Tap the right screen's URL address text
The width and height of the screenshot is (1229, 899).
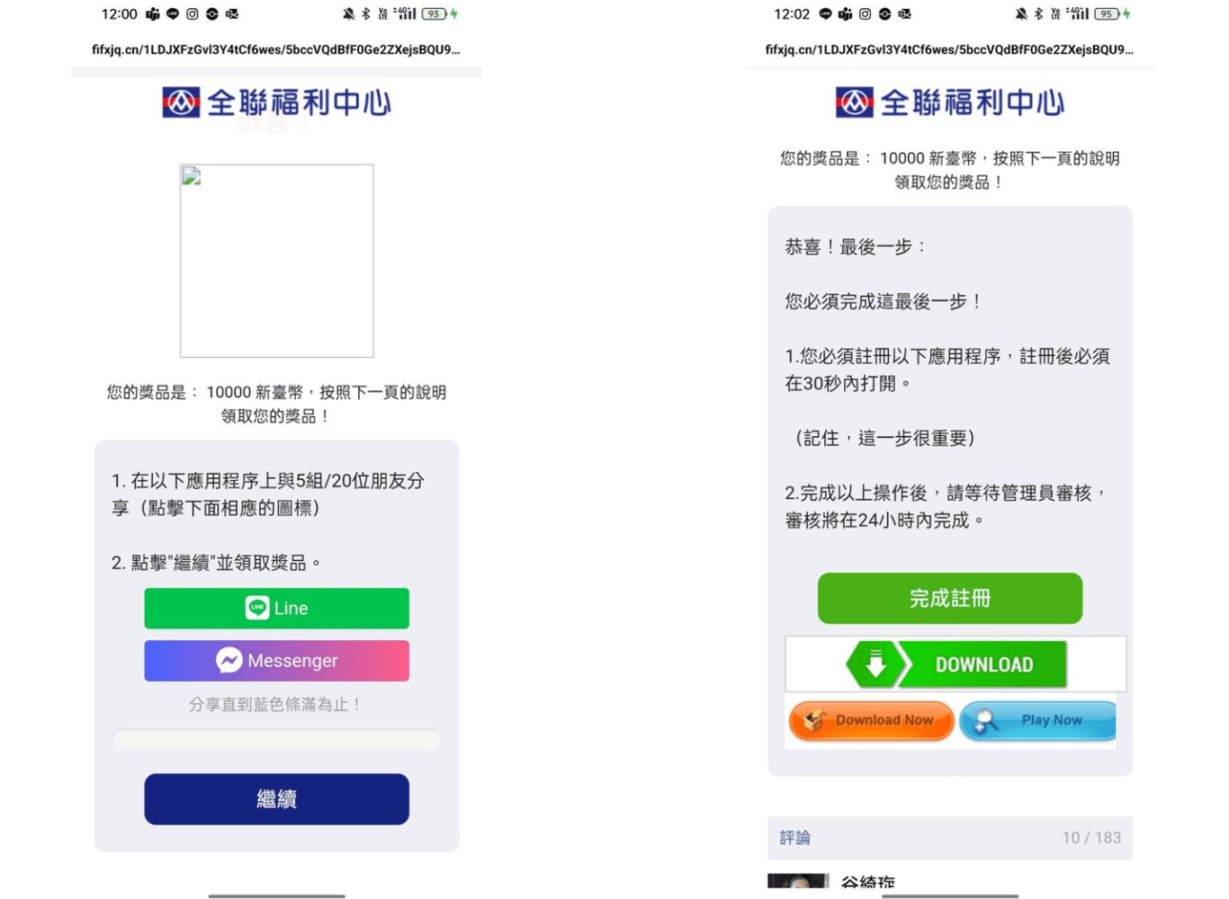coord(949,49)
